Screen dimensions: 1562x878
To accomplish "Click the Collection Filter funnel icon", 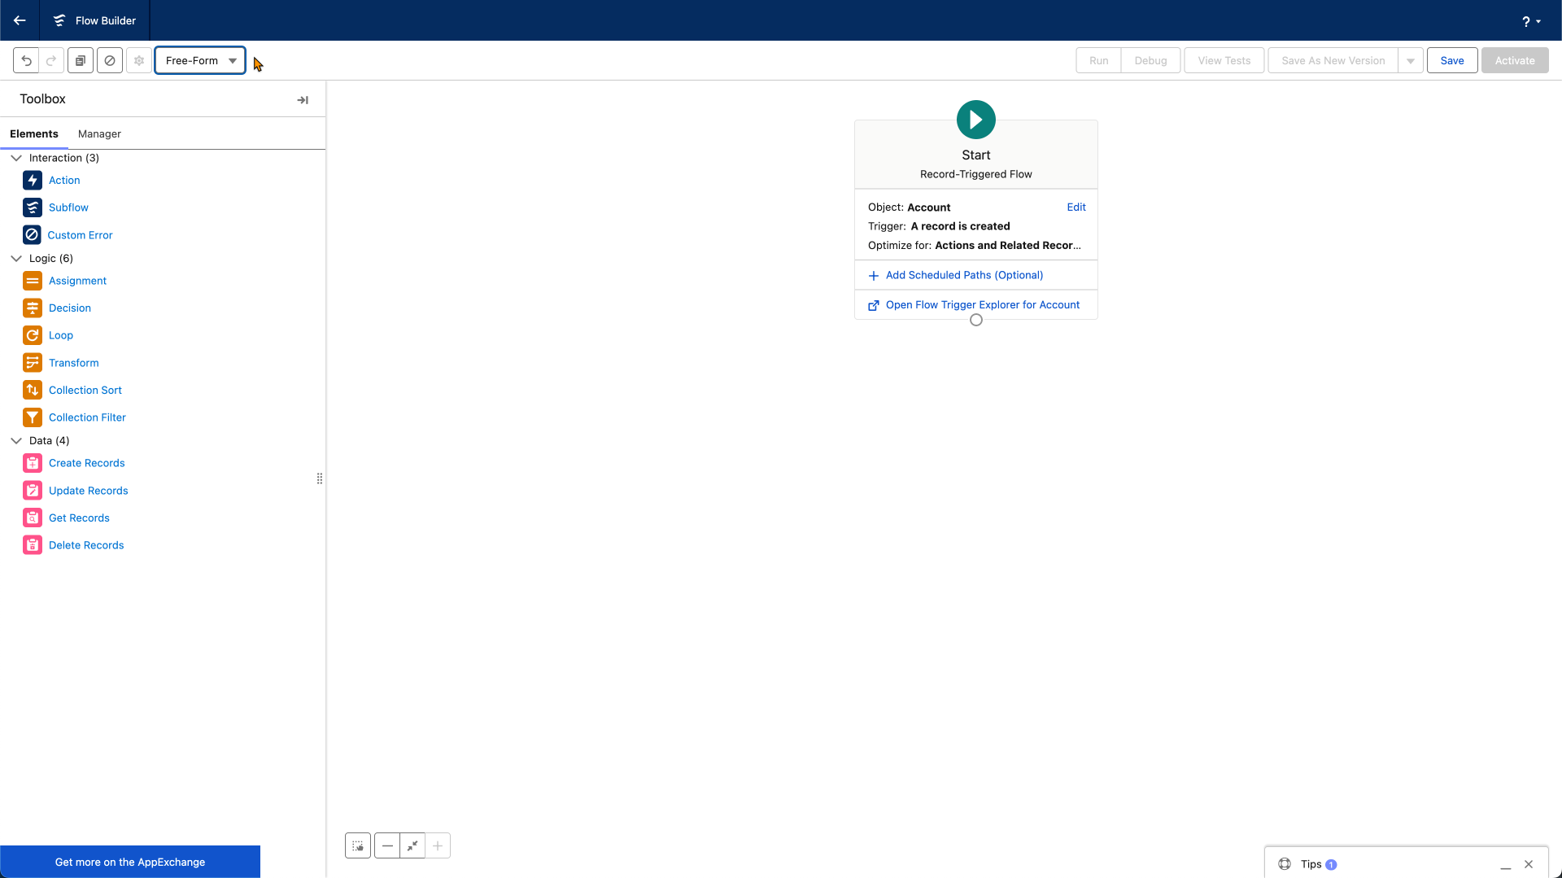I will tap(33, 417).
